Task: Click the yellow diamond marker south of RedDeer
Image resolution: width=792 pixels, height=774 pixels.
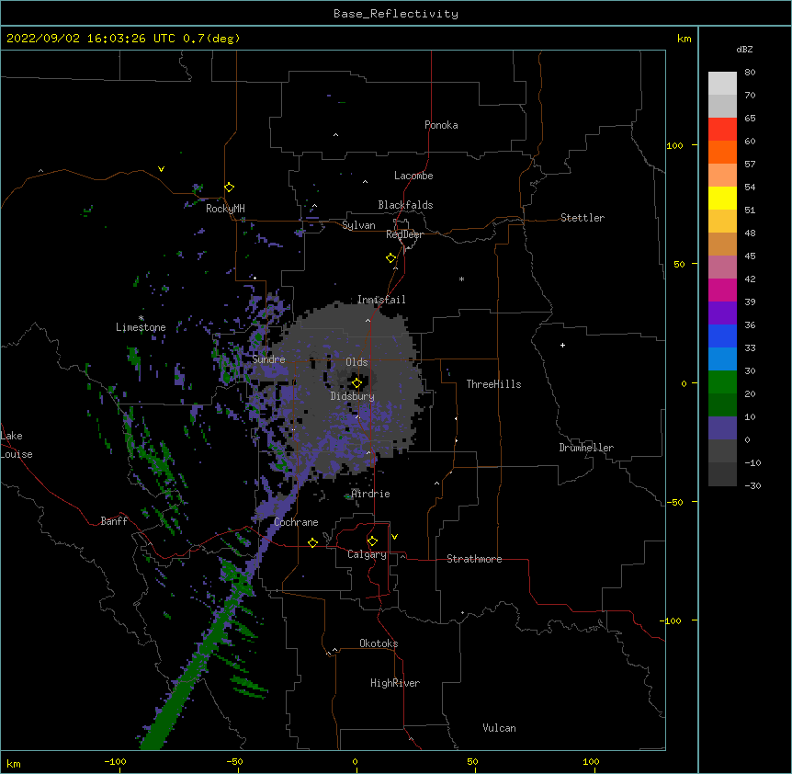Action: [391, 258]
